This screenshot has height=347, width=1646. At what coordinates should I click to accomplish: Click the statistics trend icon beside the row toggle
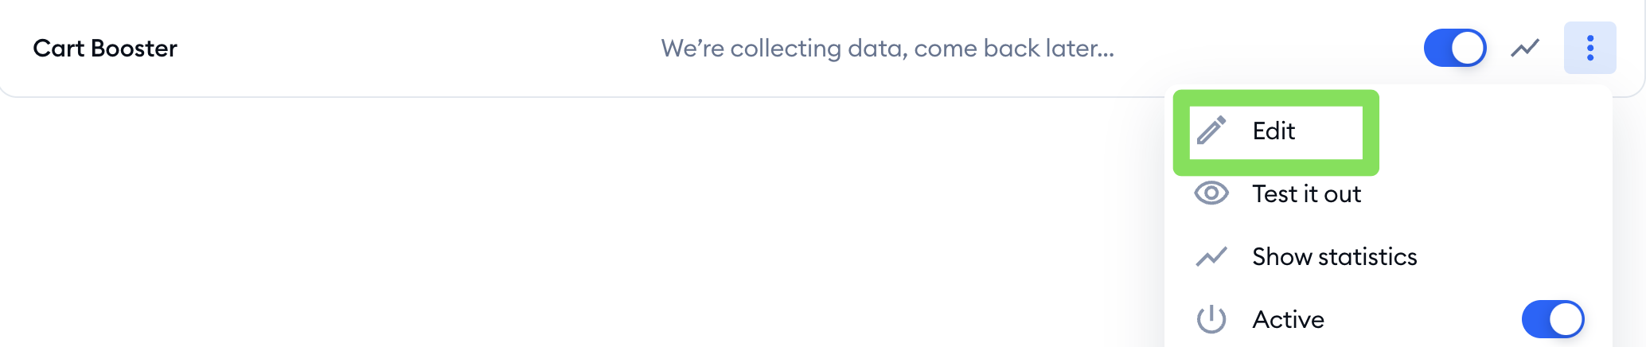(x=1525, y=49)
